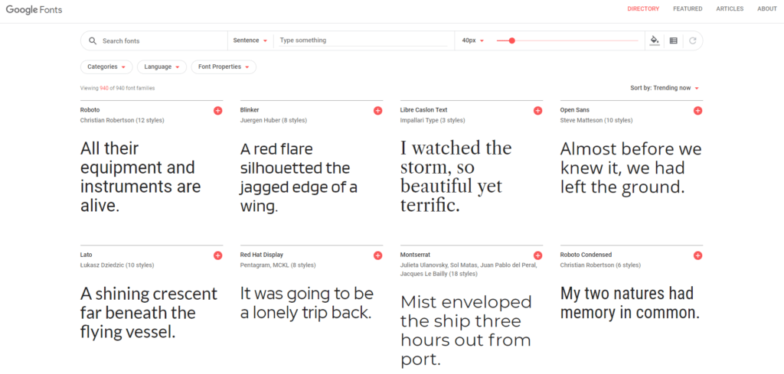Add Libre Caslon Text with plus icon
This screenshot has width=784, height=374.
coord(538,111)
